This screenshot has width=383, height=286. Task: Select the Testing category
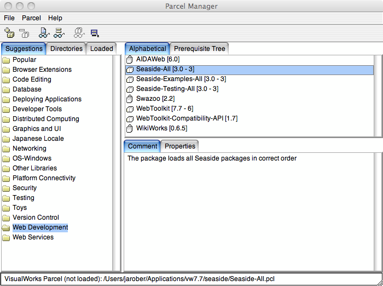tap(24, 198)
